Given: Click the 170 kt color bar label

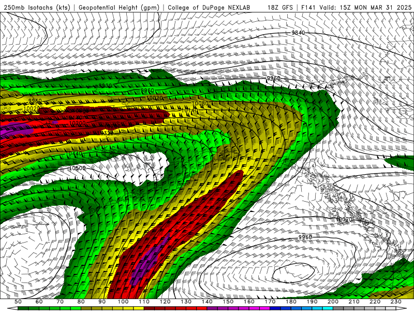Looking at the screenshot, I should tap(270, 302).
